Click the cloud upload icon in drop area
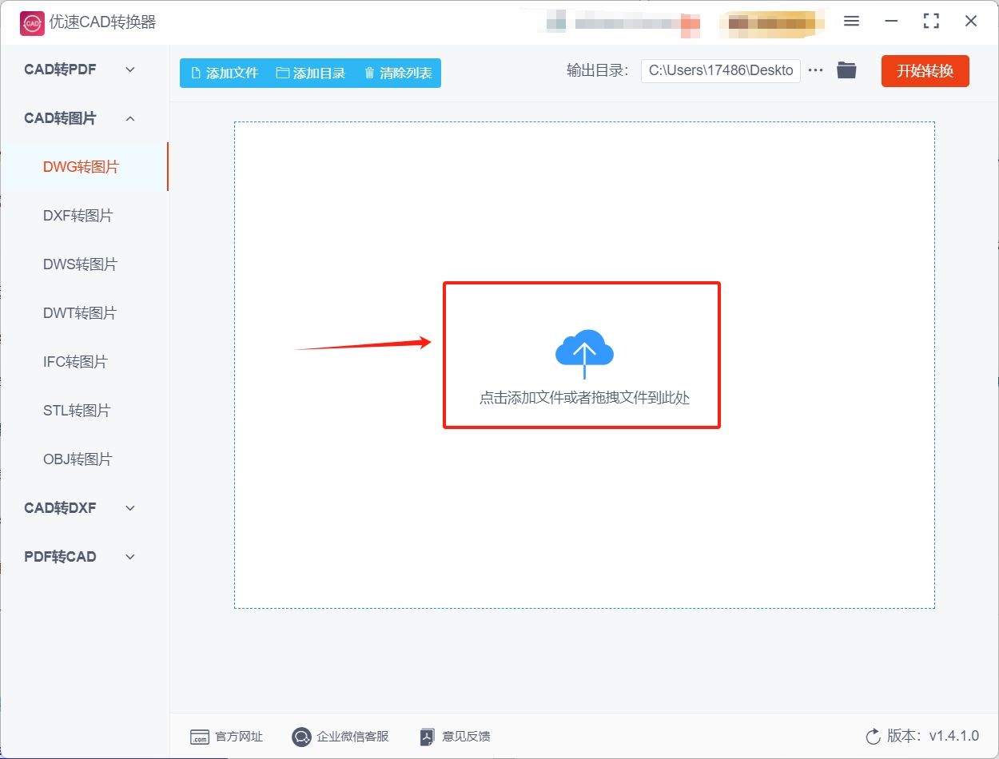Viewport: 999px width, 759px height. (x=583, y=349)
